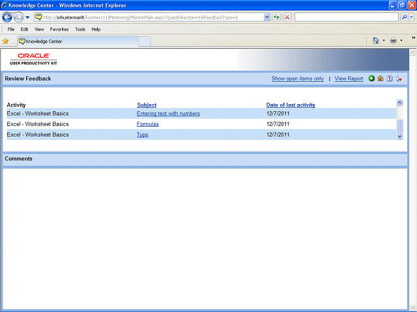The height and width of the screenshot is (312, 417).
Task: Click the browser Back arrow button
Action: click(7, 18)
